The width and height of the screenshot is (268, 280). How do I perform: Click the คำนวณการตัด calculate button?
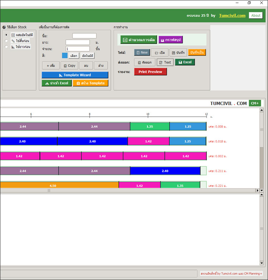139,40
